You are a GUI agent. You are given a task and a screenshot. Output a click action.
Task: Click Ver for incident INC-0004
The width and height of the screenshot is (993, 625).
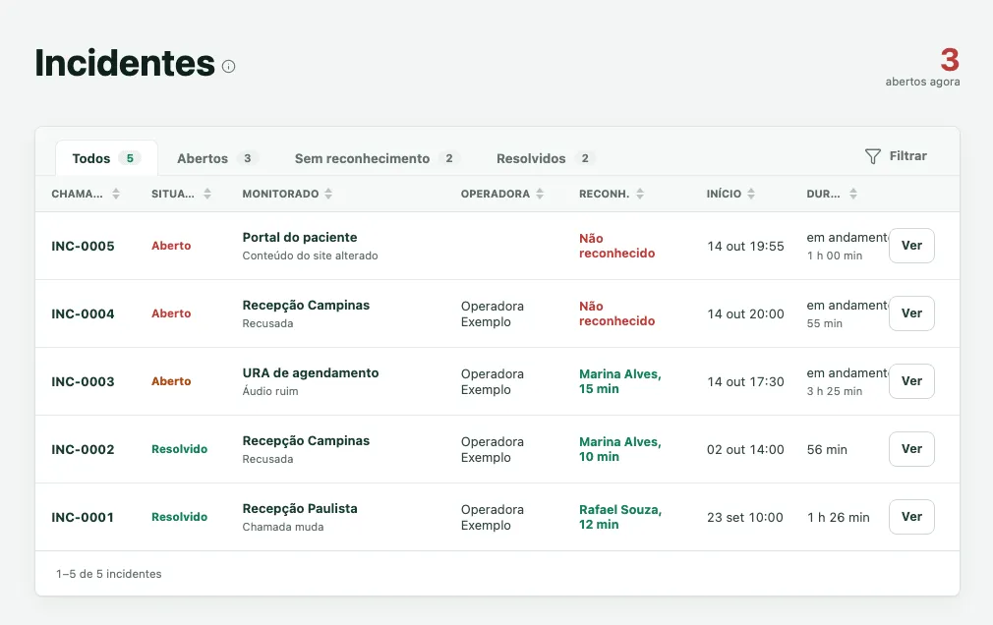[911, 313]
